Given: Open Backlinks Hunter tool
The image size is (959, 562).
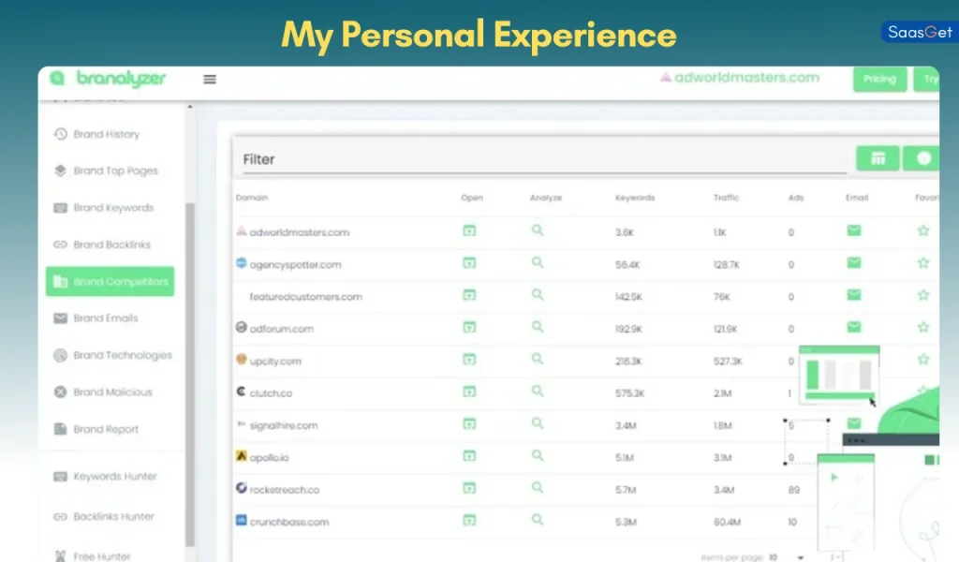Looking at the screenshot, I should click(x=104, y=517).
